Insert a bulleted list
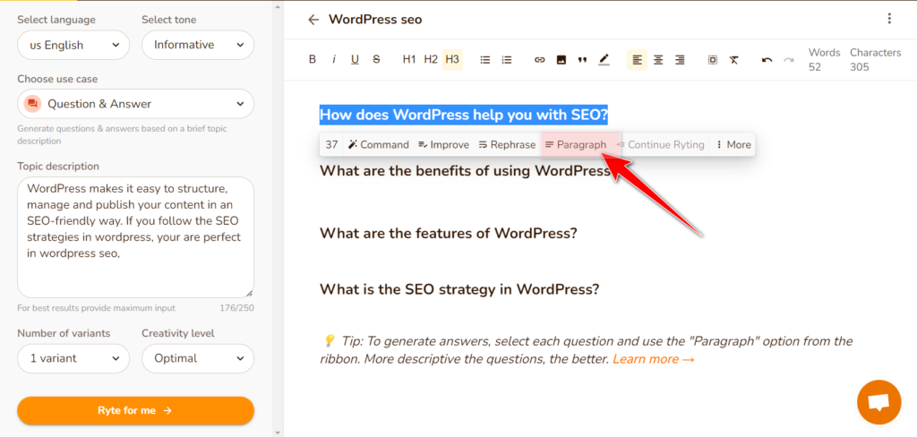 coord(484,60)
